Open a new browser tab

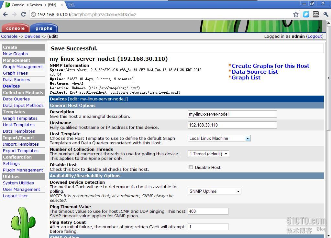tap(71, 5)
